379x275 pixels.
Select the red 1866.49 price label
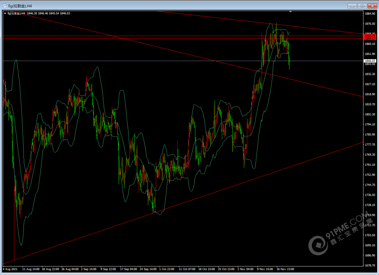(x=370, y=36)
